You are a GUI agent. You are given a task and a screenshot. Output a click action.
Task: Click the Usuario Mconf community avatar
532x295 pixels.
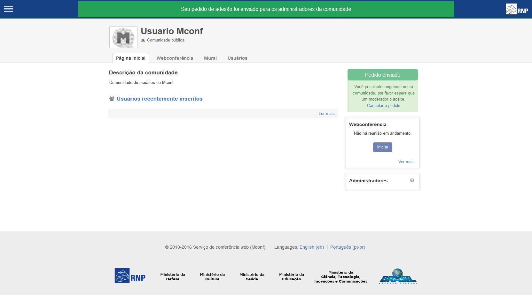click(x=123, y=37)
